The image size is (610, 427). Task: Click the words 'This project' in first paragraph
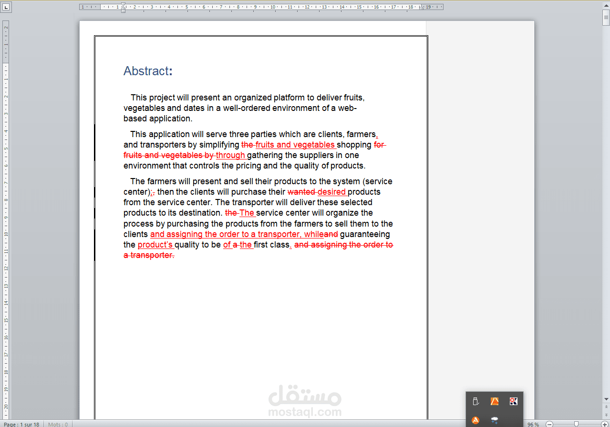153,98
